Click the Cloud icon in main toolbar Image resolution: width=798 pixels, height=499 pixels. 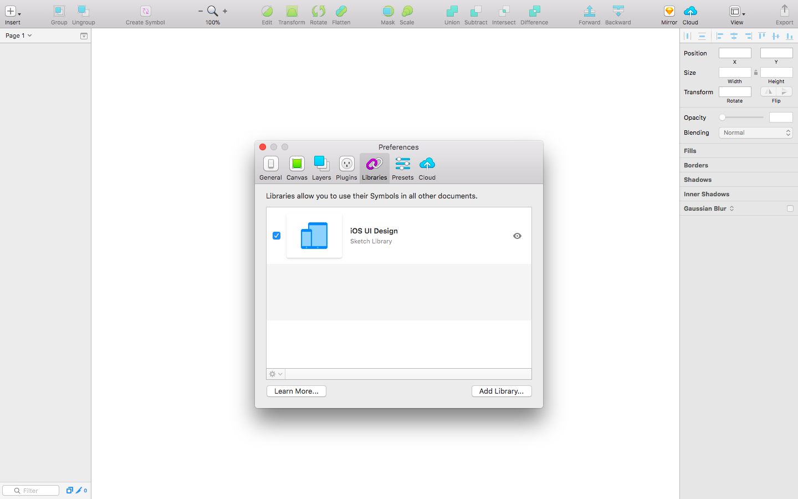click(x=690, y=11)
